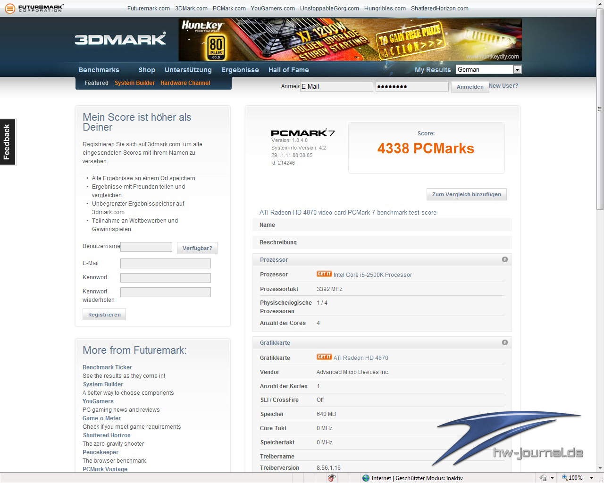
Task: Open the Shattered Horizon sidebar link
Action: 107,435
